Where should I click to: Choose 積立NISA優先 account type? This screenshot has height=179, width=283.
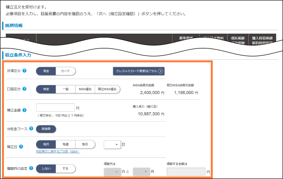[x=107, y=89]
